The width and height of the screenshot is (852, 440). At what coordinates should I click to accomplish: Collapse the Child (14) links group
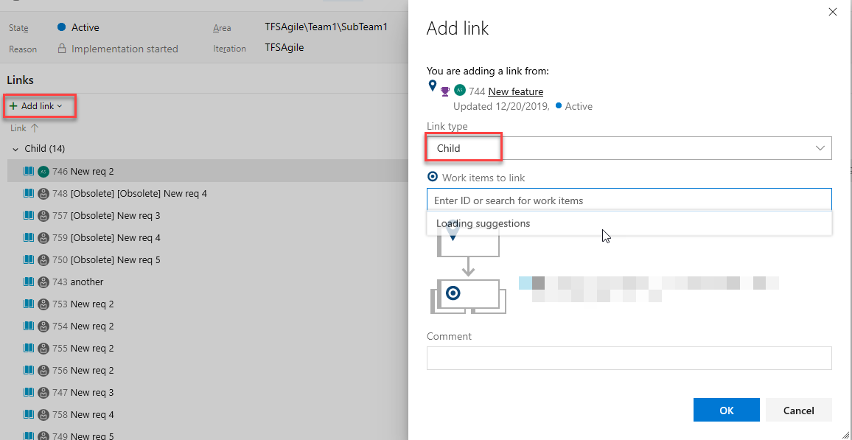[15, 149]
